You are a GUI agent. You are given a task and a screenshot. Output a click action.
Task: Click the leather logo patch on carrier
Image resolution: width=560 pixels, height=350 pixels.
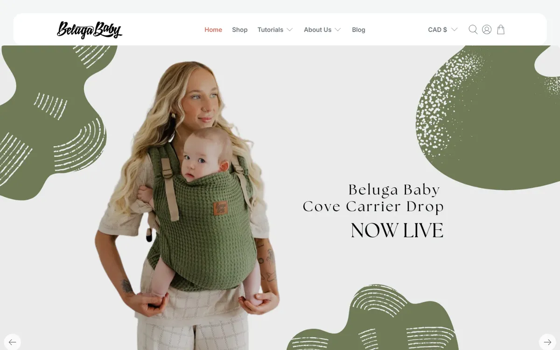(x=220, y=208)
